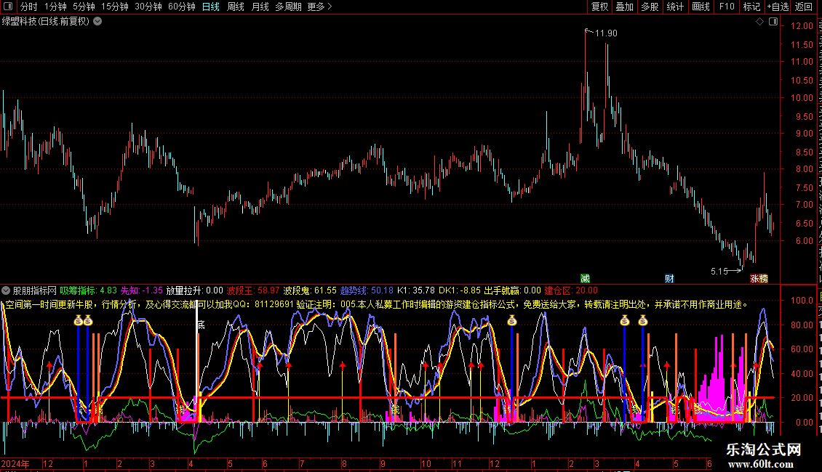The image size is (822, 472).
Task: Click the money bag icon near December 2024
Action: 512,321
